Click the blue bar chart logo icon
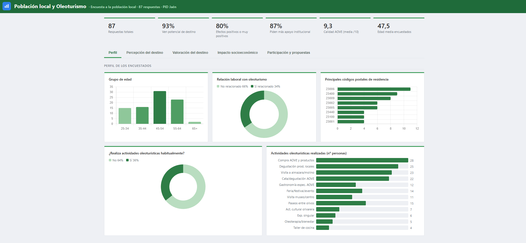 click(7, 6)
